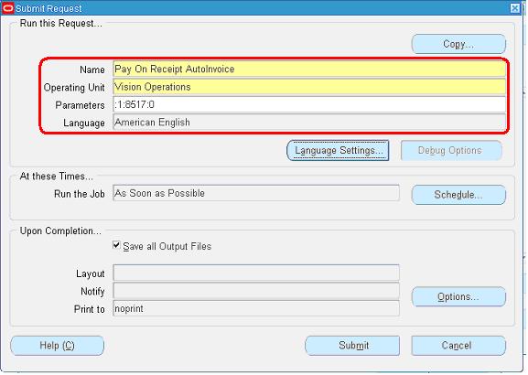Click the Layout field
Image resolution: width=528 pixels, height=375 pixels.
coord(256,273)
